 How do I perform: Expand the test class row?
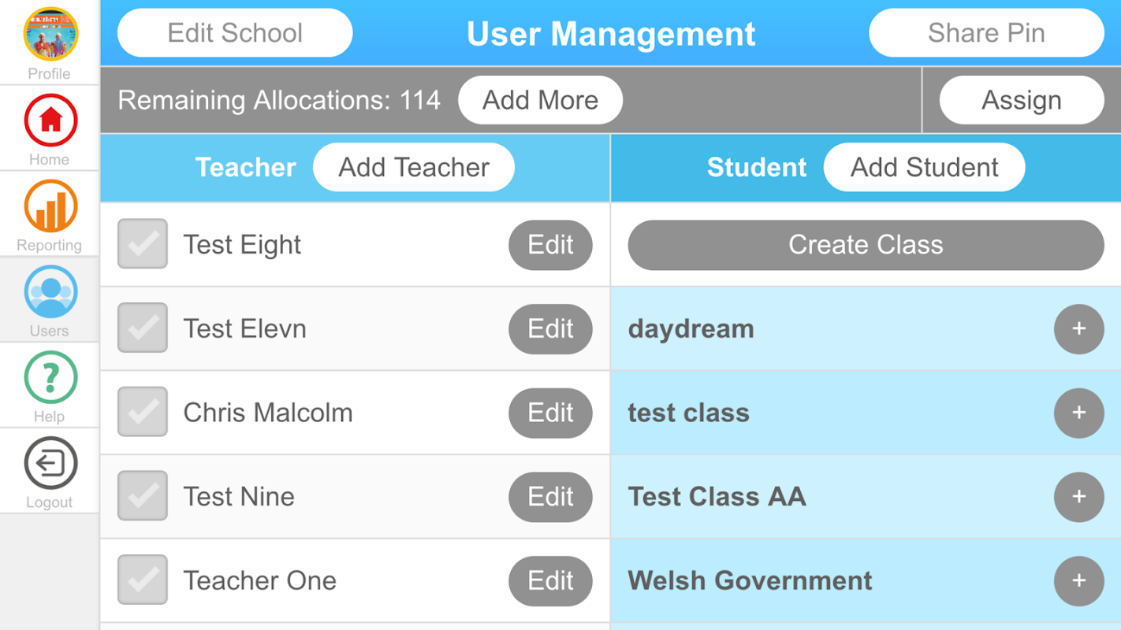point(1078,413)
